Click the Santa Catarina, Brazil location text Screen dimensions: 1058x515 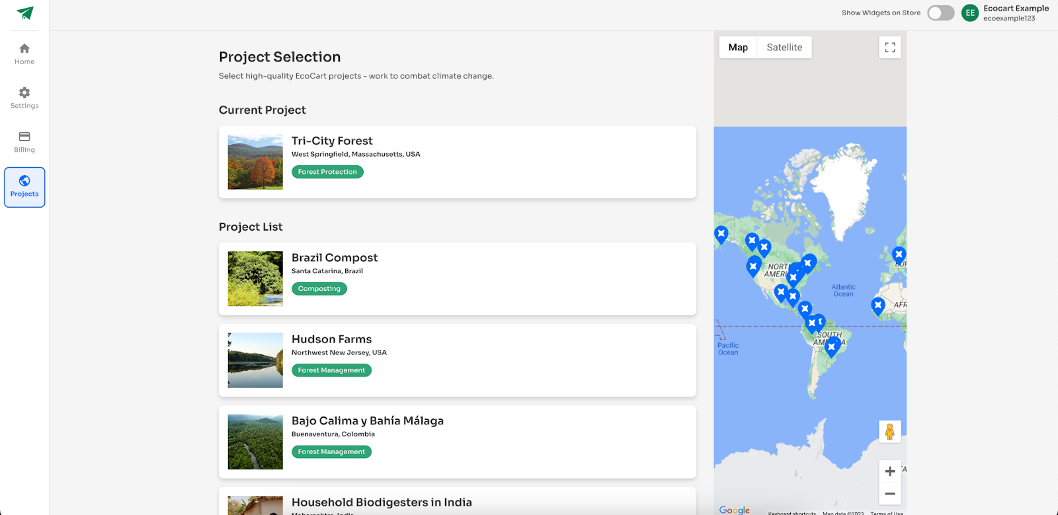tap(327, 271)
